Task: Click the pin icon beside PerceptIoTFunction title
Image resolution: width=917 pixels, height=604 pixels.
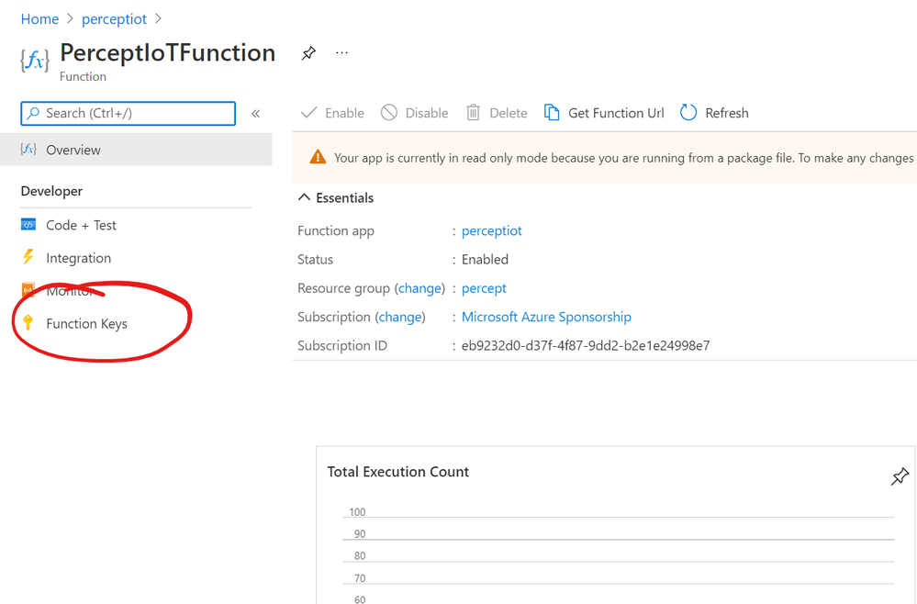Action: (308, 53)
